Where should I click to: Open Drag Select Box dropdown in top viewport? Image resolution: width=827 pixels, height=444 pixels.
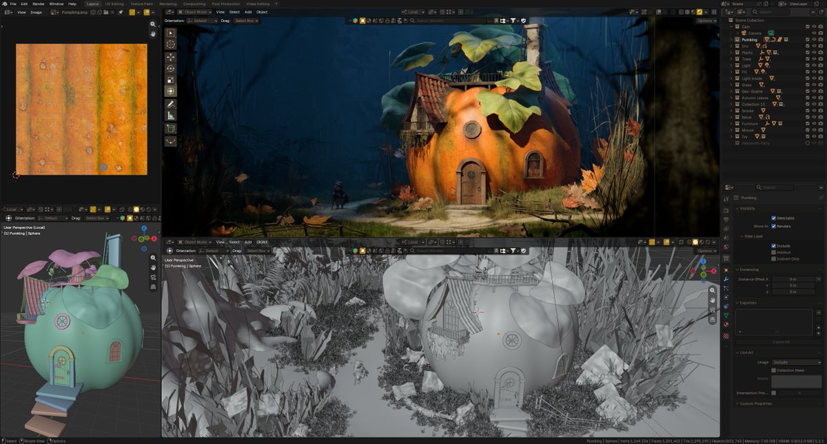tap(245, 21)
